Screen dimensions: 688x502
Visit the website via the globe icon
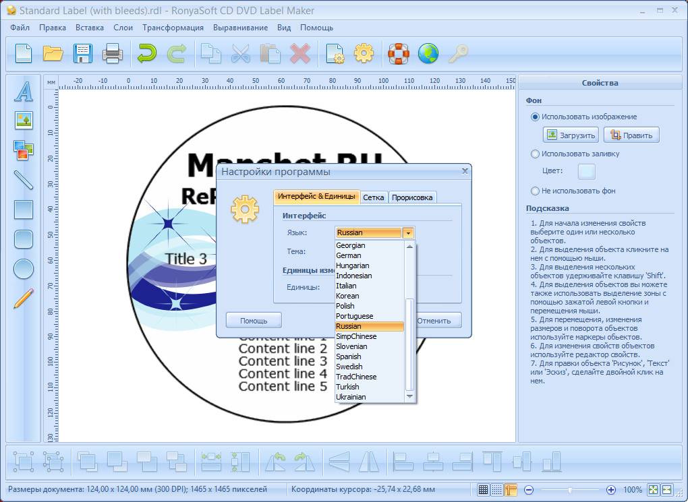coord(428,53)
